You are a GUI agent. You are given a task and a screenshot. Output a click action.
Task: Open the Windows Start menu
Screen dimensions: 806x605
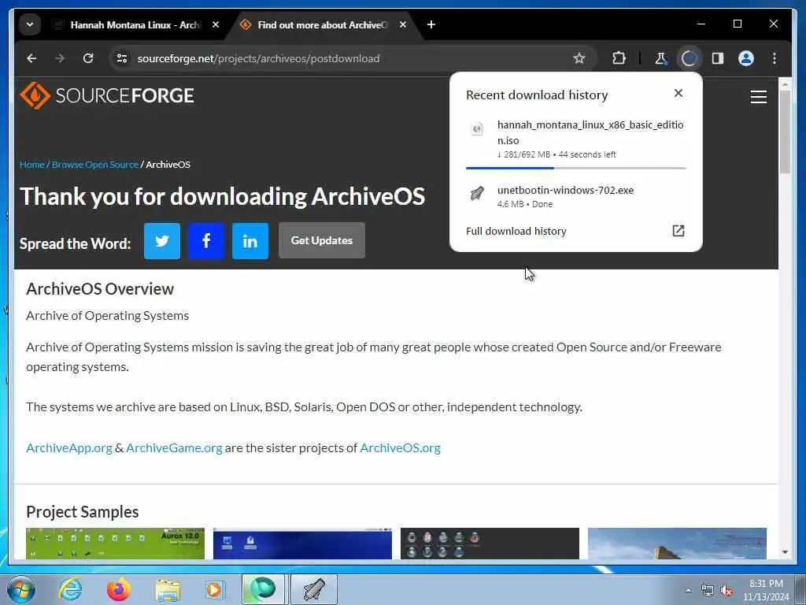20,589
